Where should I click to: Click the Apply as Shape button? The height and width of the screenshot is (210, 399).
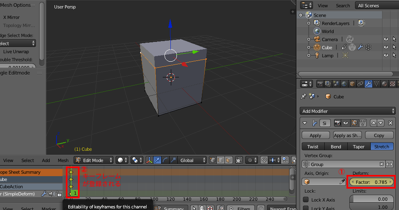pyautogui.click(x=347, y=135)
